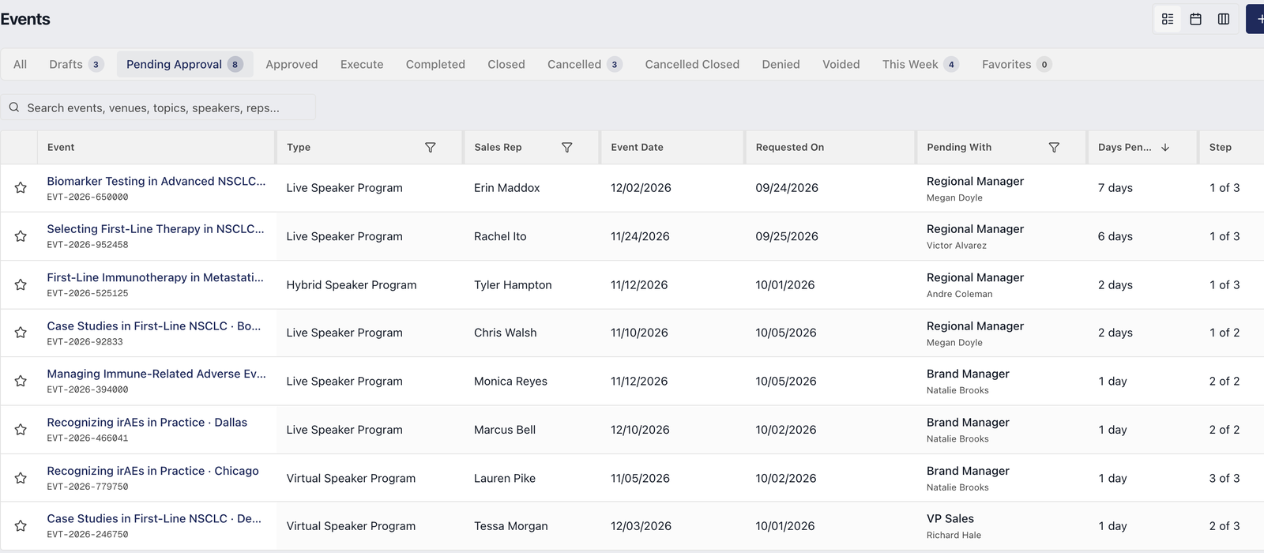Open the Cancelled Closed tab
1264x553 pixels.
pyautogui.click(x=692, y=65)
